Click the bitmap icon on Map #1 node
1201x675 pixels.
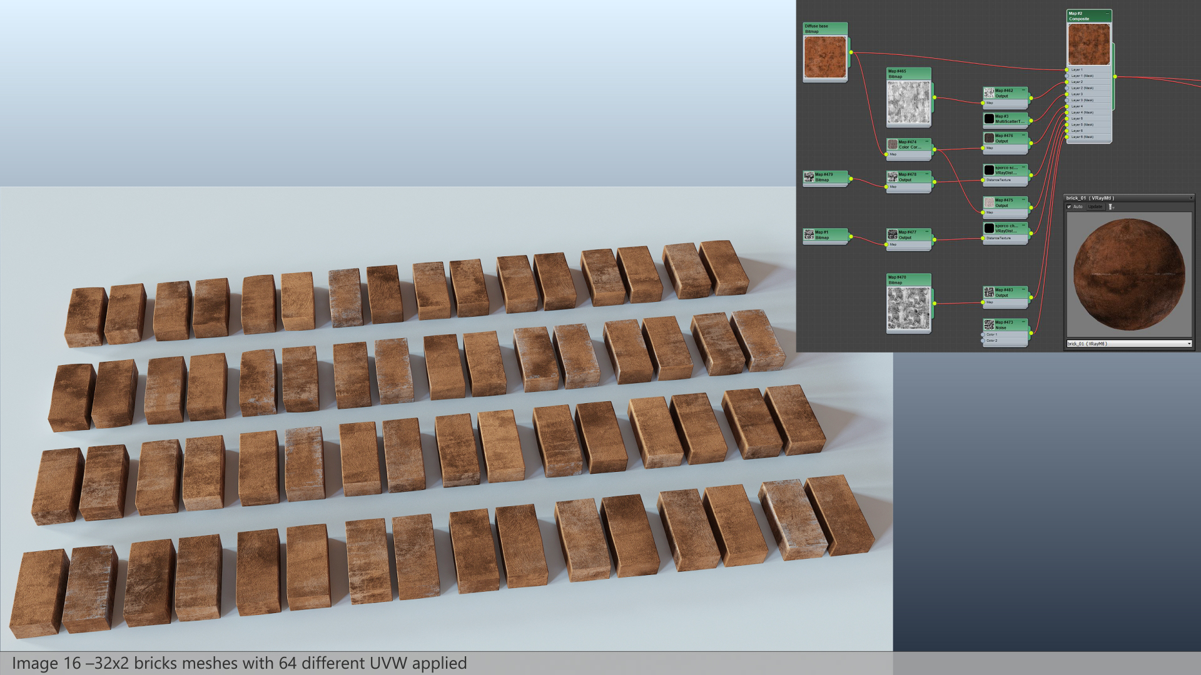click(809, 235)
